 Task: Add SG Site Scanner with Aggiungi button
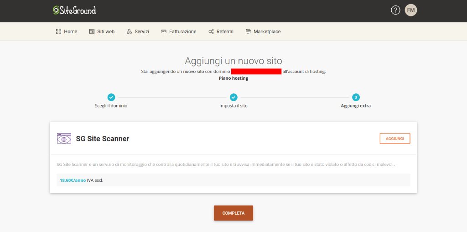click(x=395, y=139)
